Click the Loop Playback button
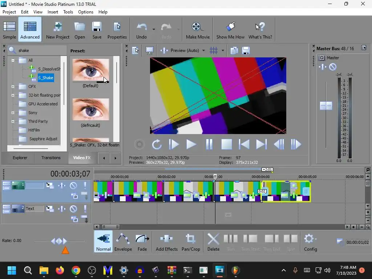The height and width of the screenshot is (279, 372). pyautogui.click(x=157, y=144)
